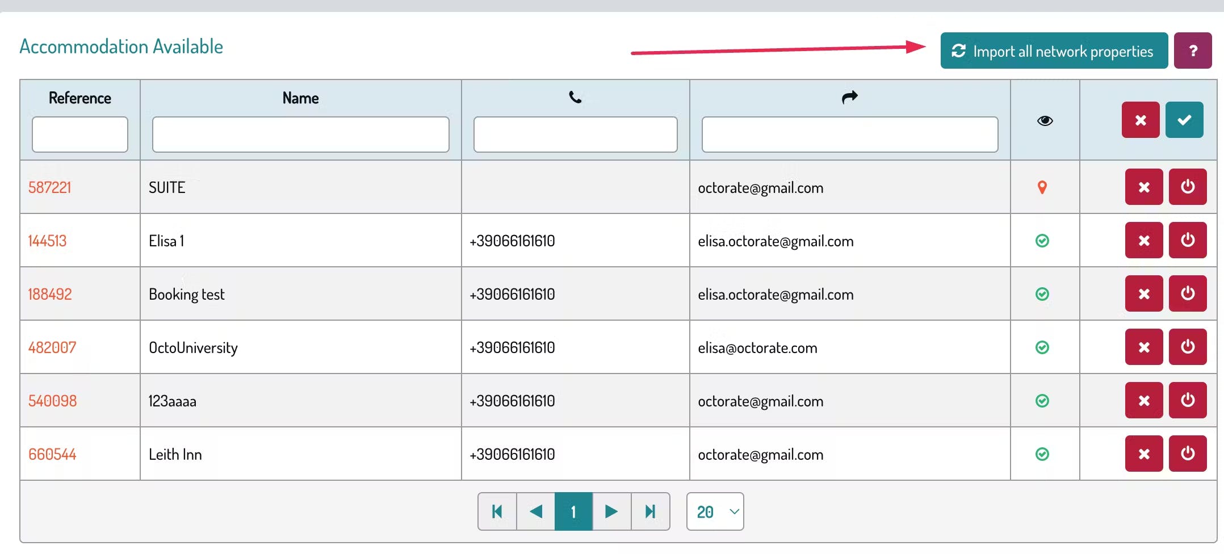Click power button for Elisa 1 row
The image size is (1224, 554).
click(x=1188, y=240)
